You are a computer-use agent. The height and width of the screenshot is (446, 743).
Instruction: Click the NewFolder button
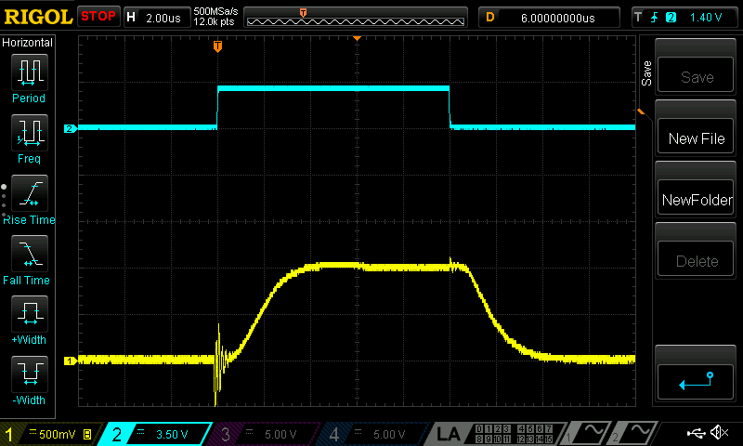(696, 197)
